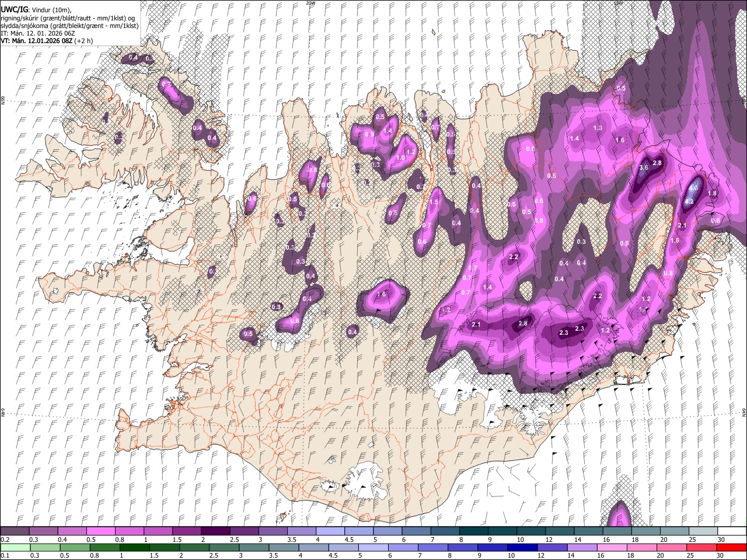747x560 pixels.
Task: Select the upper scale swatch between 0.2 and 0.3
Action: click(x=15, y=531)
